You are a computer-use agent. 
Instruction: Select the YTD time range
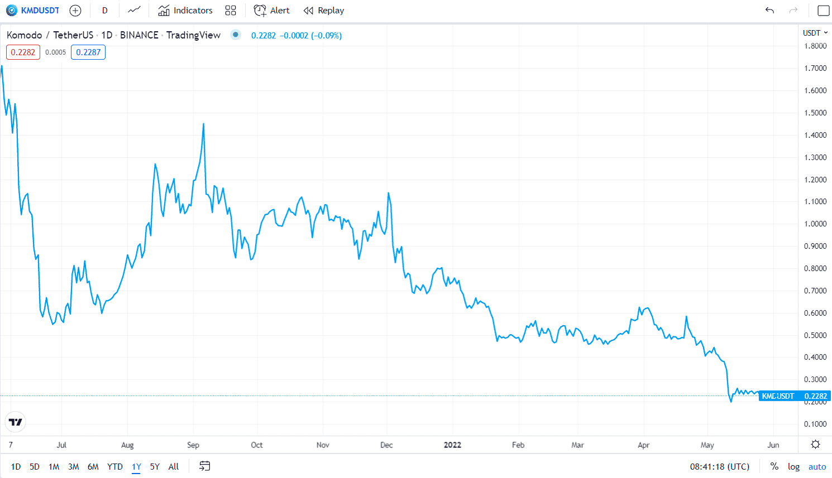click(x=115, y=467)
